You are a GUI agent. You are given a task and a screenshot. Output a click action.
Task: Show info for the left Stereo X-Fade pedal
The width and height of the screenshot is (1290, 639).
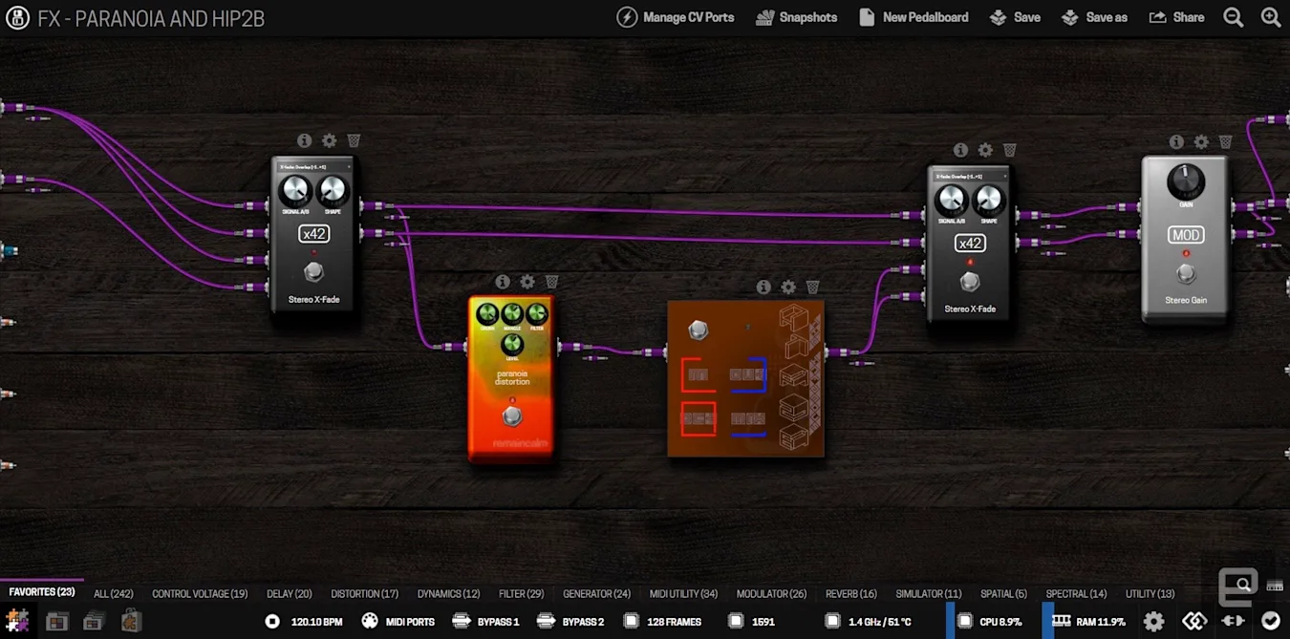(x=305, y=140)
